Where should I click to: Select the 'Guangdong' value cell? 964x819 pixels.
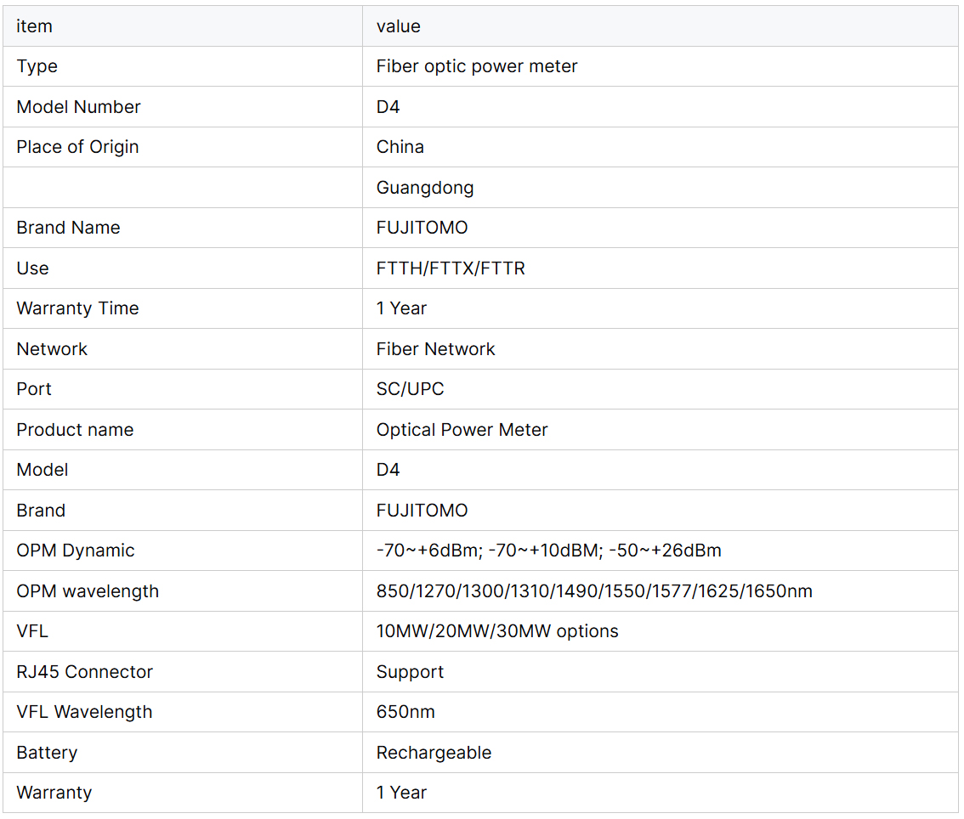424,188
